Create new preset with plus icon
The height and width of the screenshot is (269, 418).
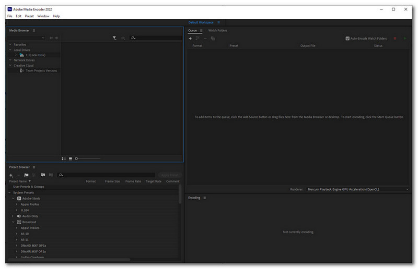point(11,175)
